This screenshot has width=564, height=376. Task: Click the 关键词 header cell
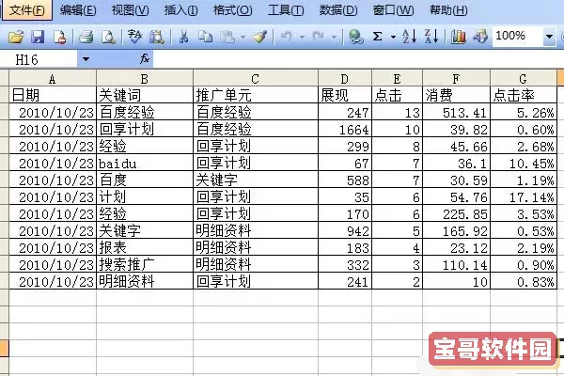tap(145, 95)
